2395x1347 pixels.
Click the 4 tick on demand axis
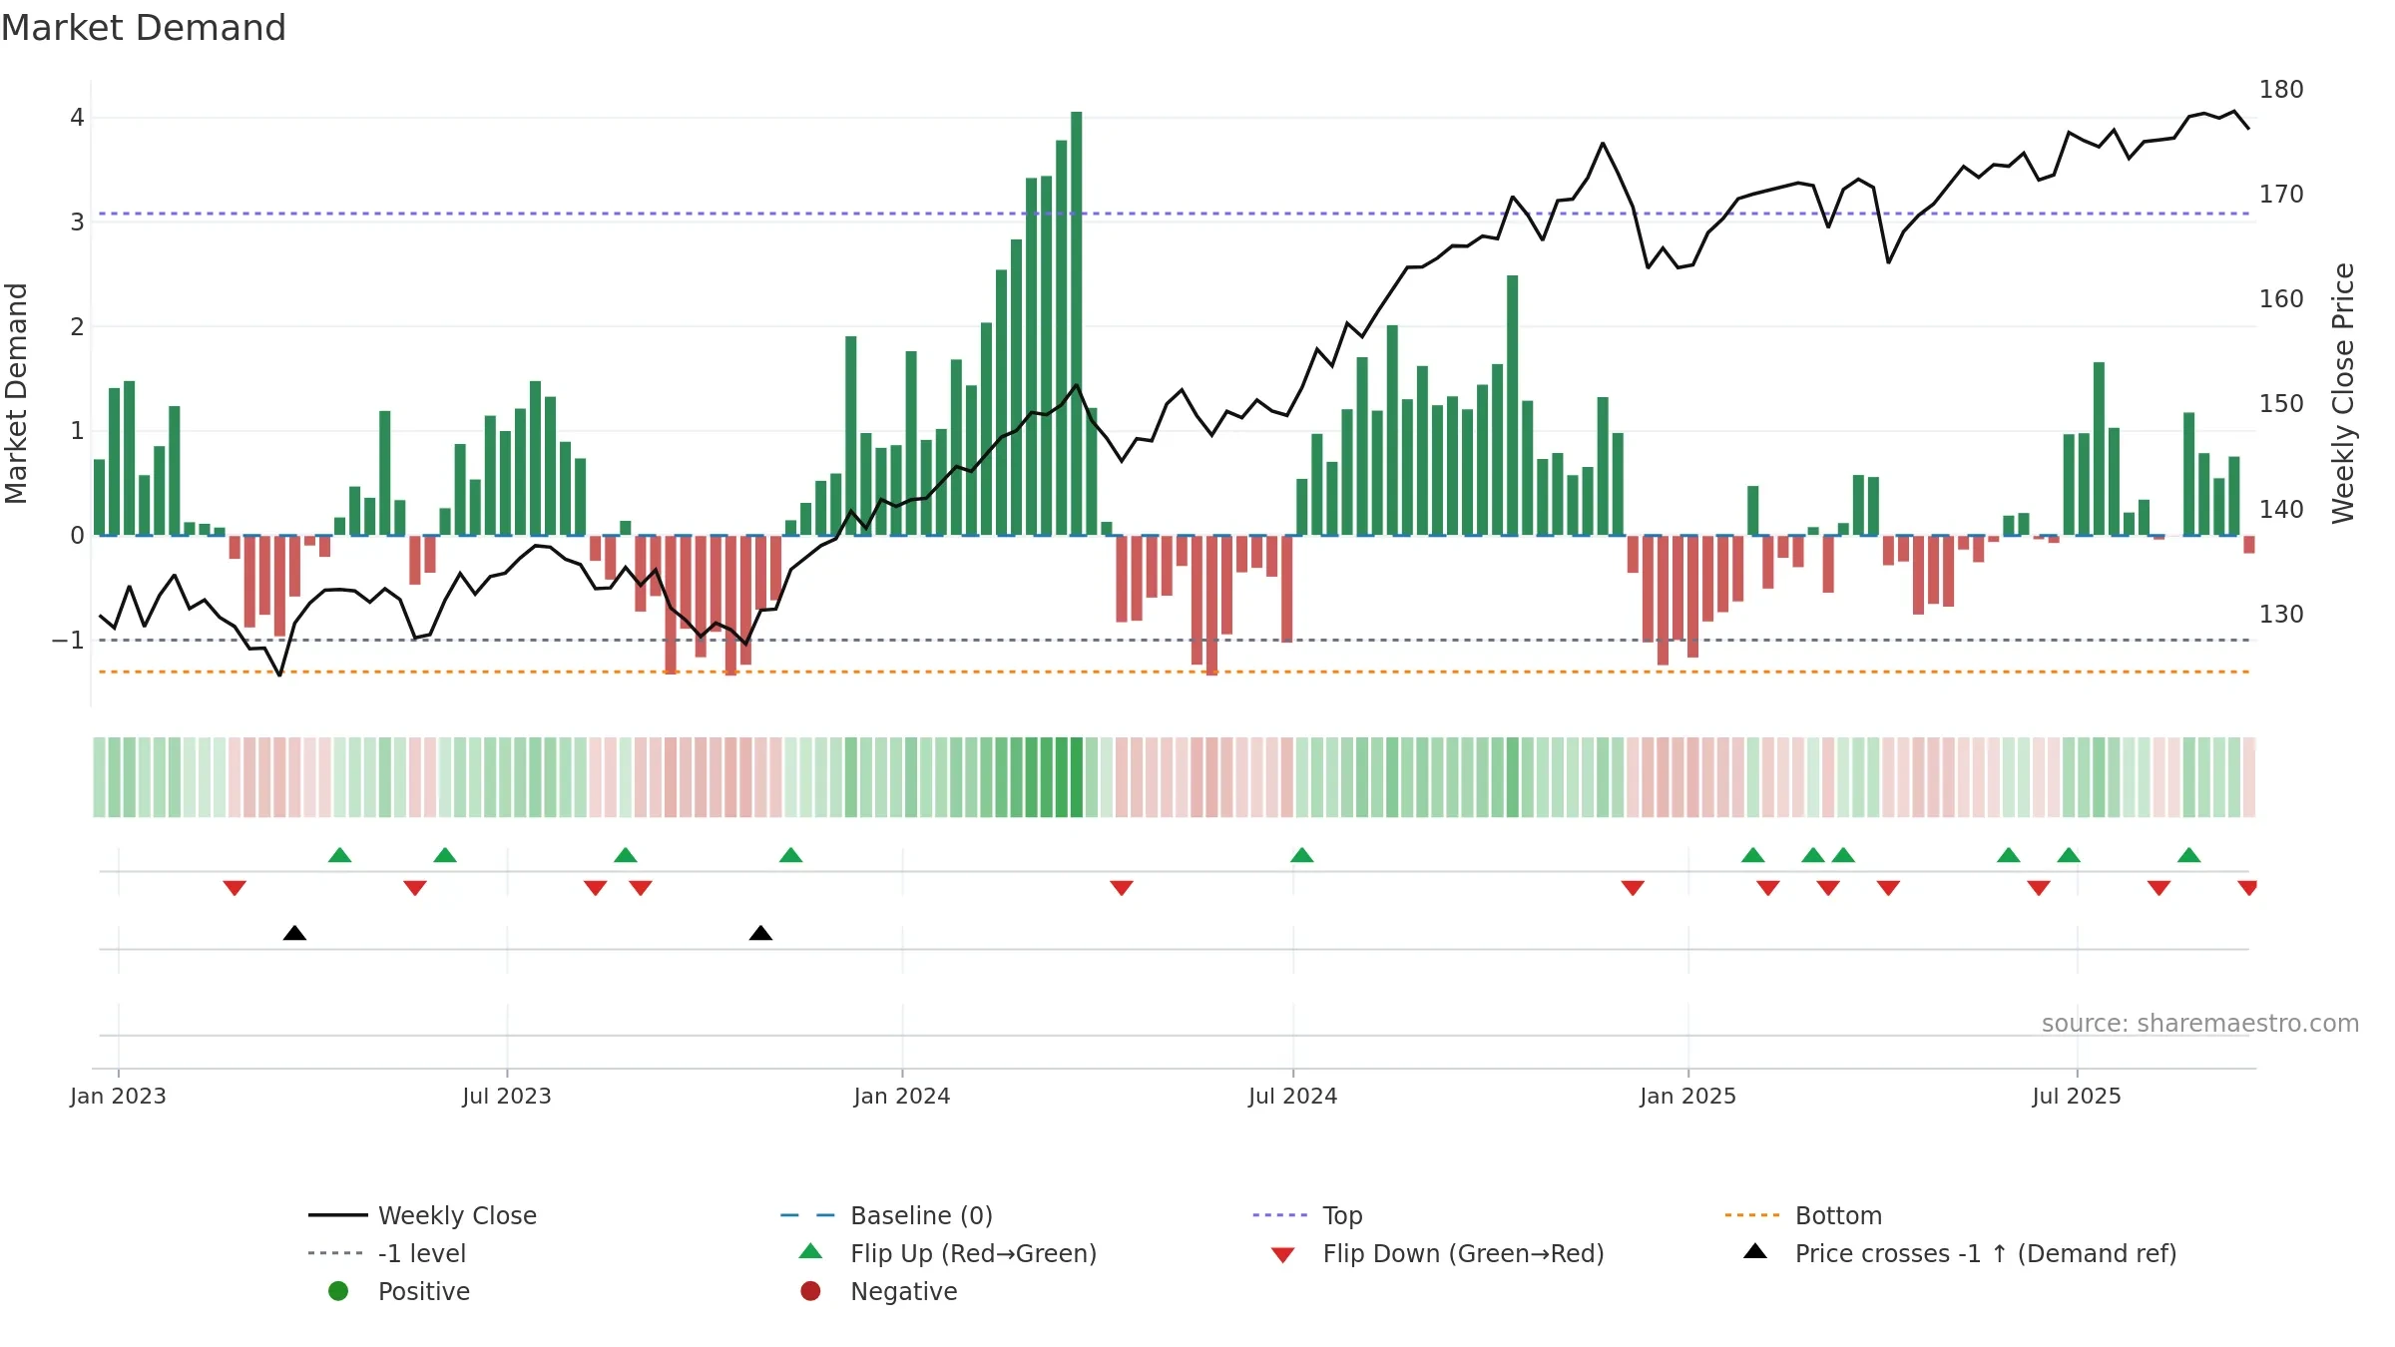77,118
